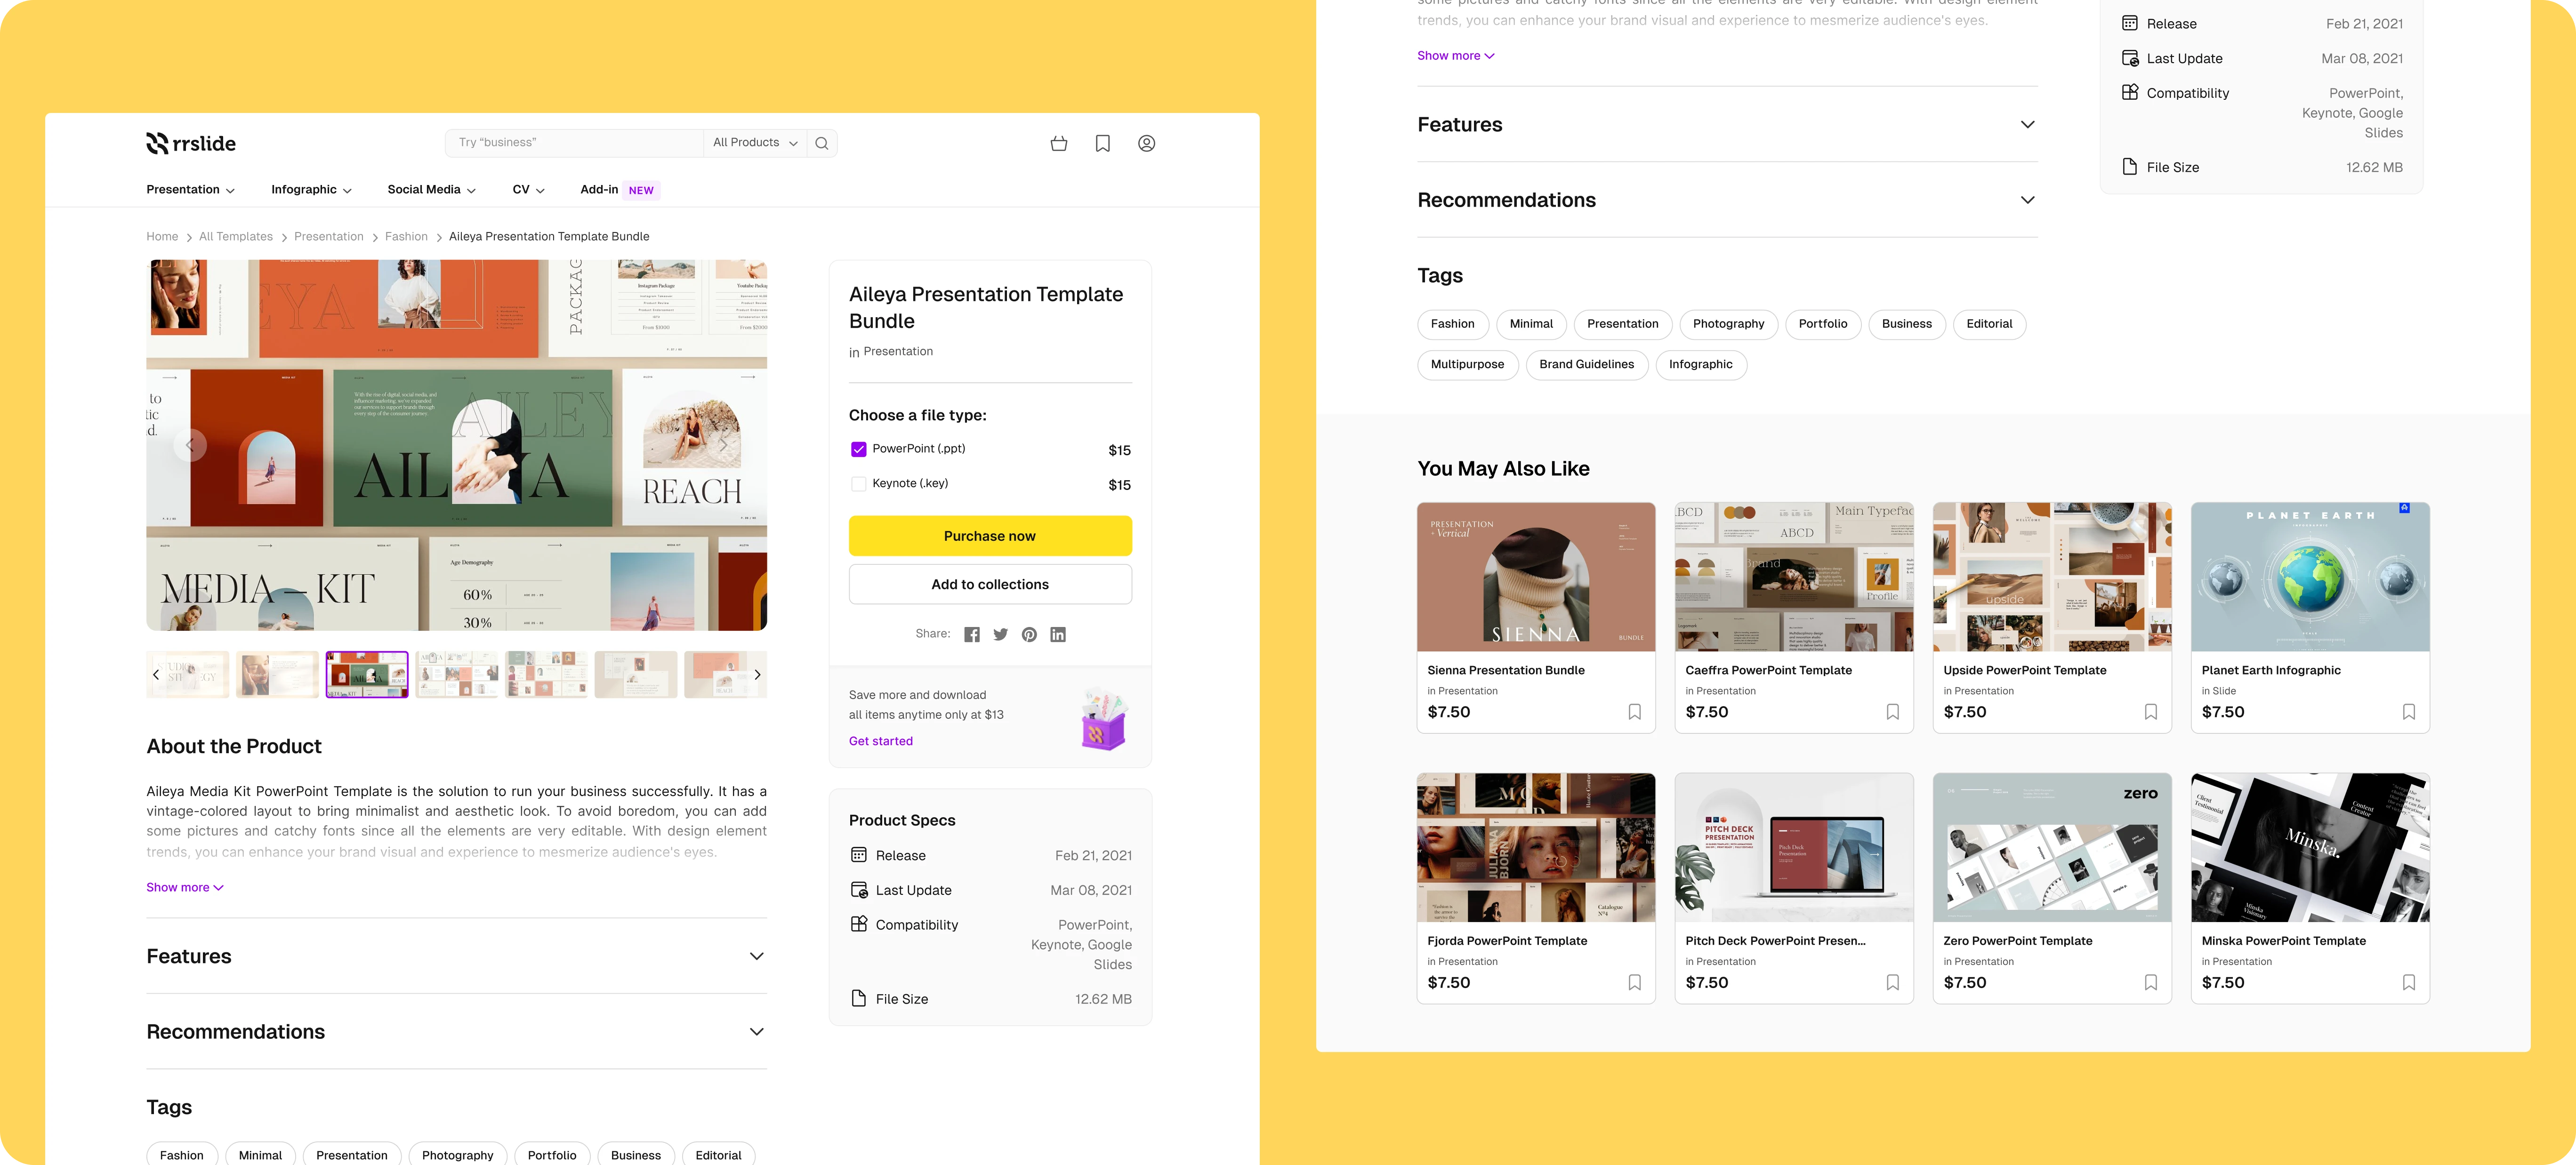Open the All Products search dropdown

pos(754,143)
